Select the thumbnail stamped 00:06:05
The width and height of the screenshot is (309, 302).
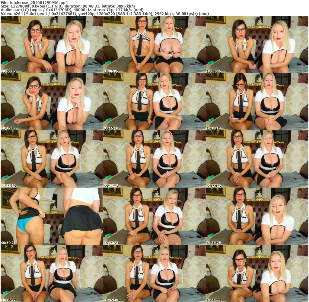[154, 45]
